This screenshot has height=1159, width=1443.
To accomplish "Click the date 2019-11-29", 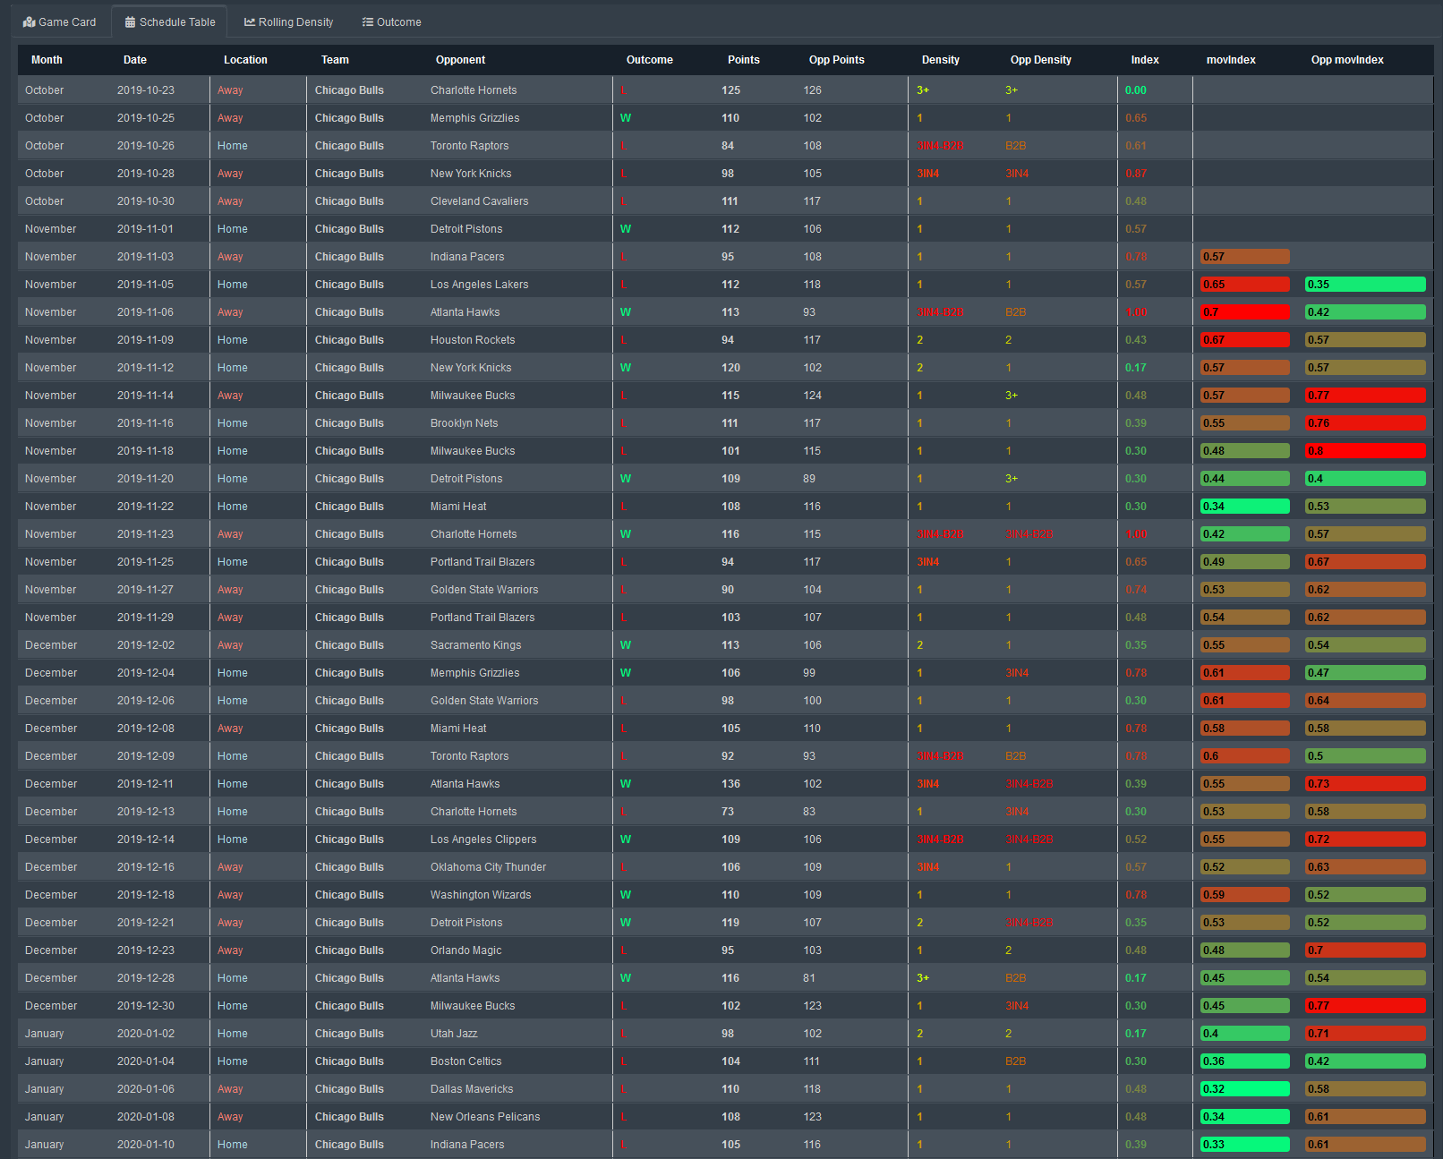I will (146, 618).
